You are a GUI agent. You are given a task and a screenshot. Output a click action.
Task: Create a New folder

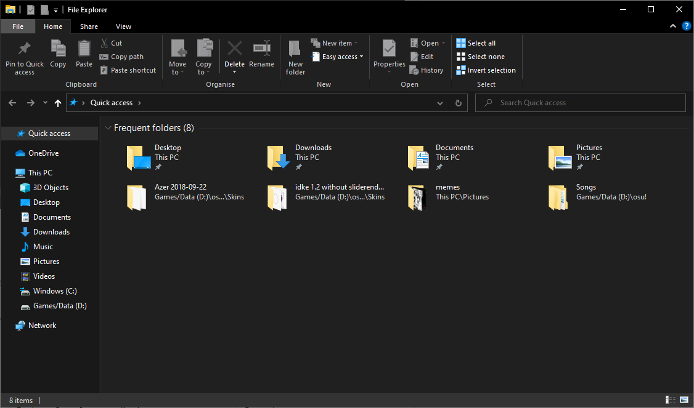click(295, 57)
